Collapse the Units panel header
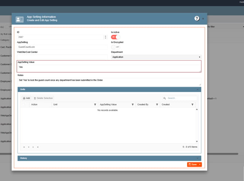The width and height of the screenshot is (244, 181). tap(197, 89)
